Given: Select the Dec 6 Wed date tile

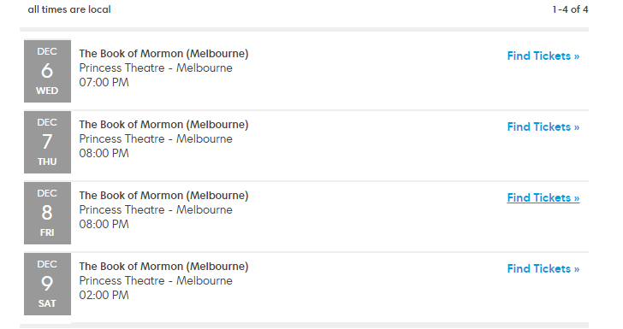Looking at the screenshot, I should pos(47,71).
